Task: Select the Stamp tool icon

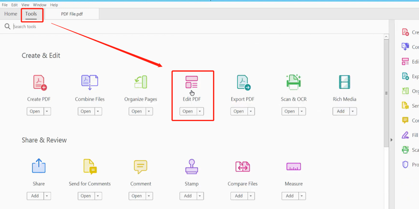Action: [x=192, y=166]
